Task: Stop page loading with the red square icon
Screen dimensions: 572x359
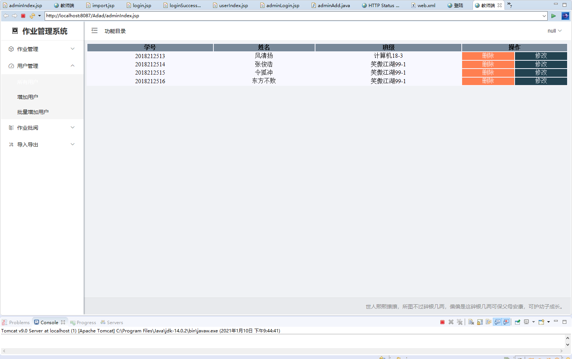Action: click(23, 16)
